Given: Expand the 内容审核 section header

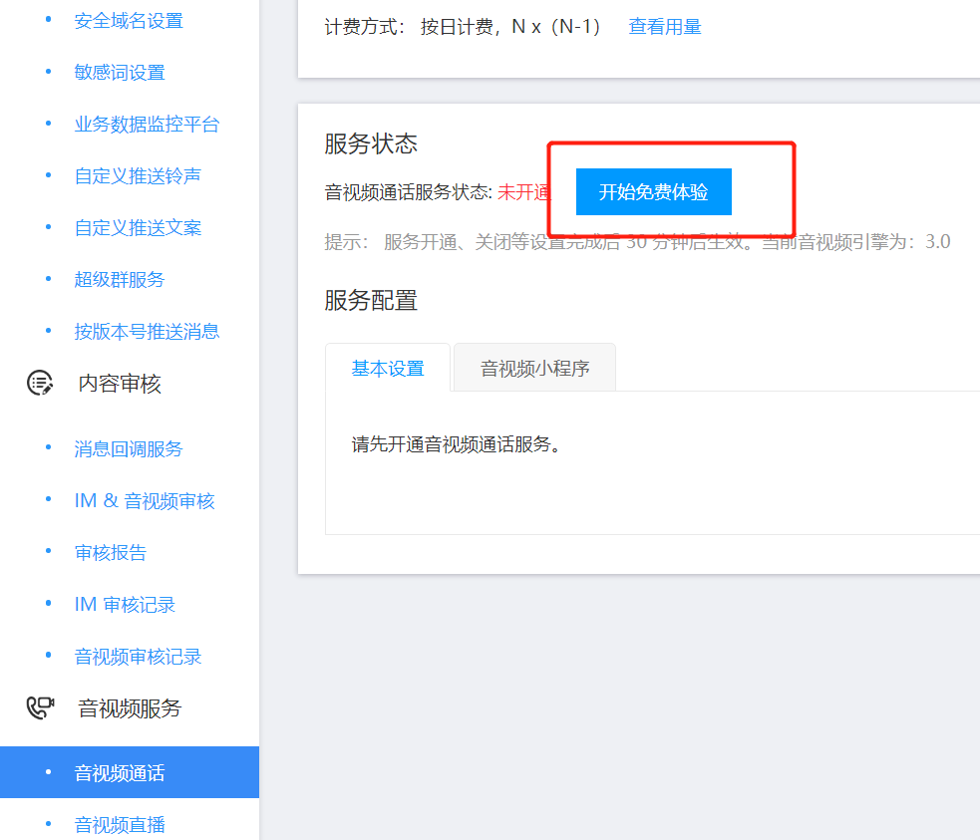Looking at the screenshot, I should (120, 384).
